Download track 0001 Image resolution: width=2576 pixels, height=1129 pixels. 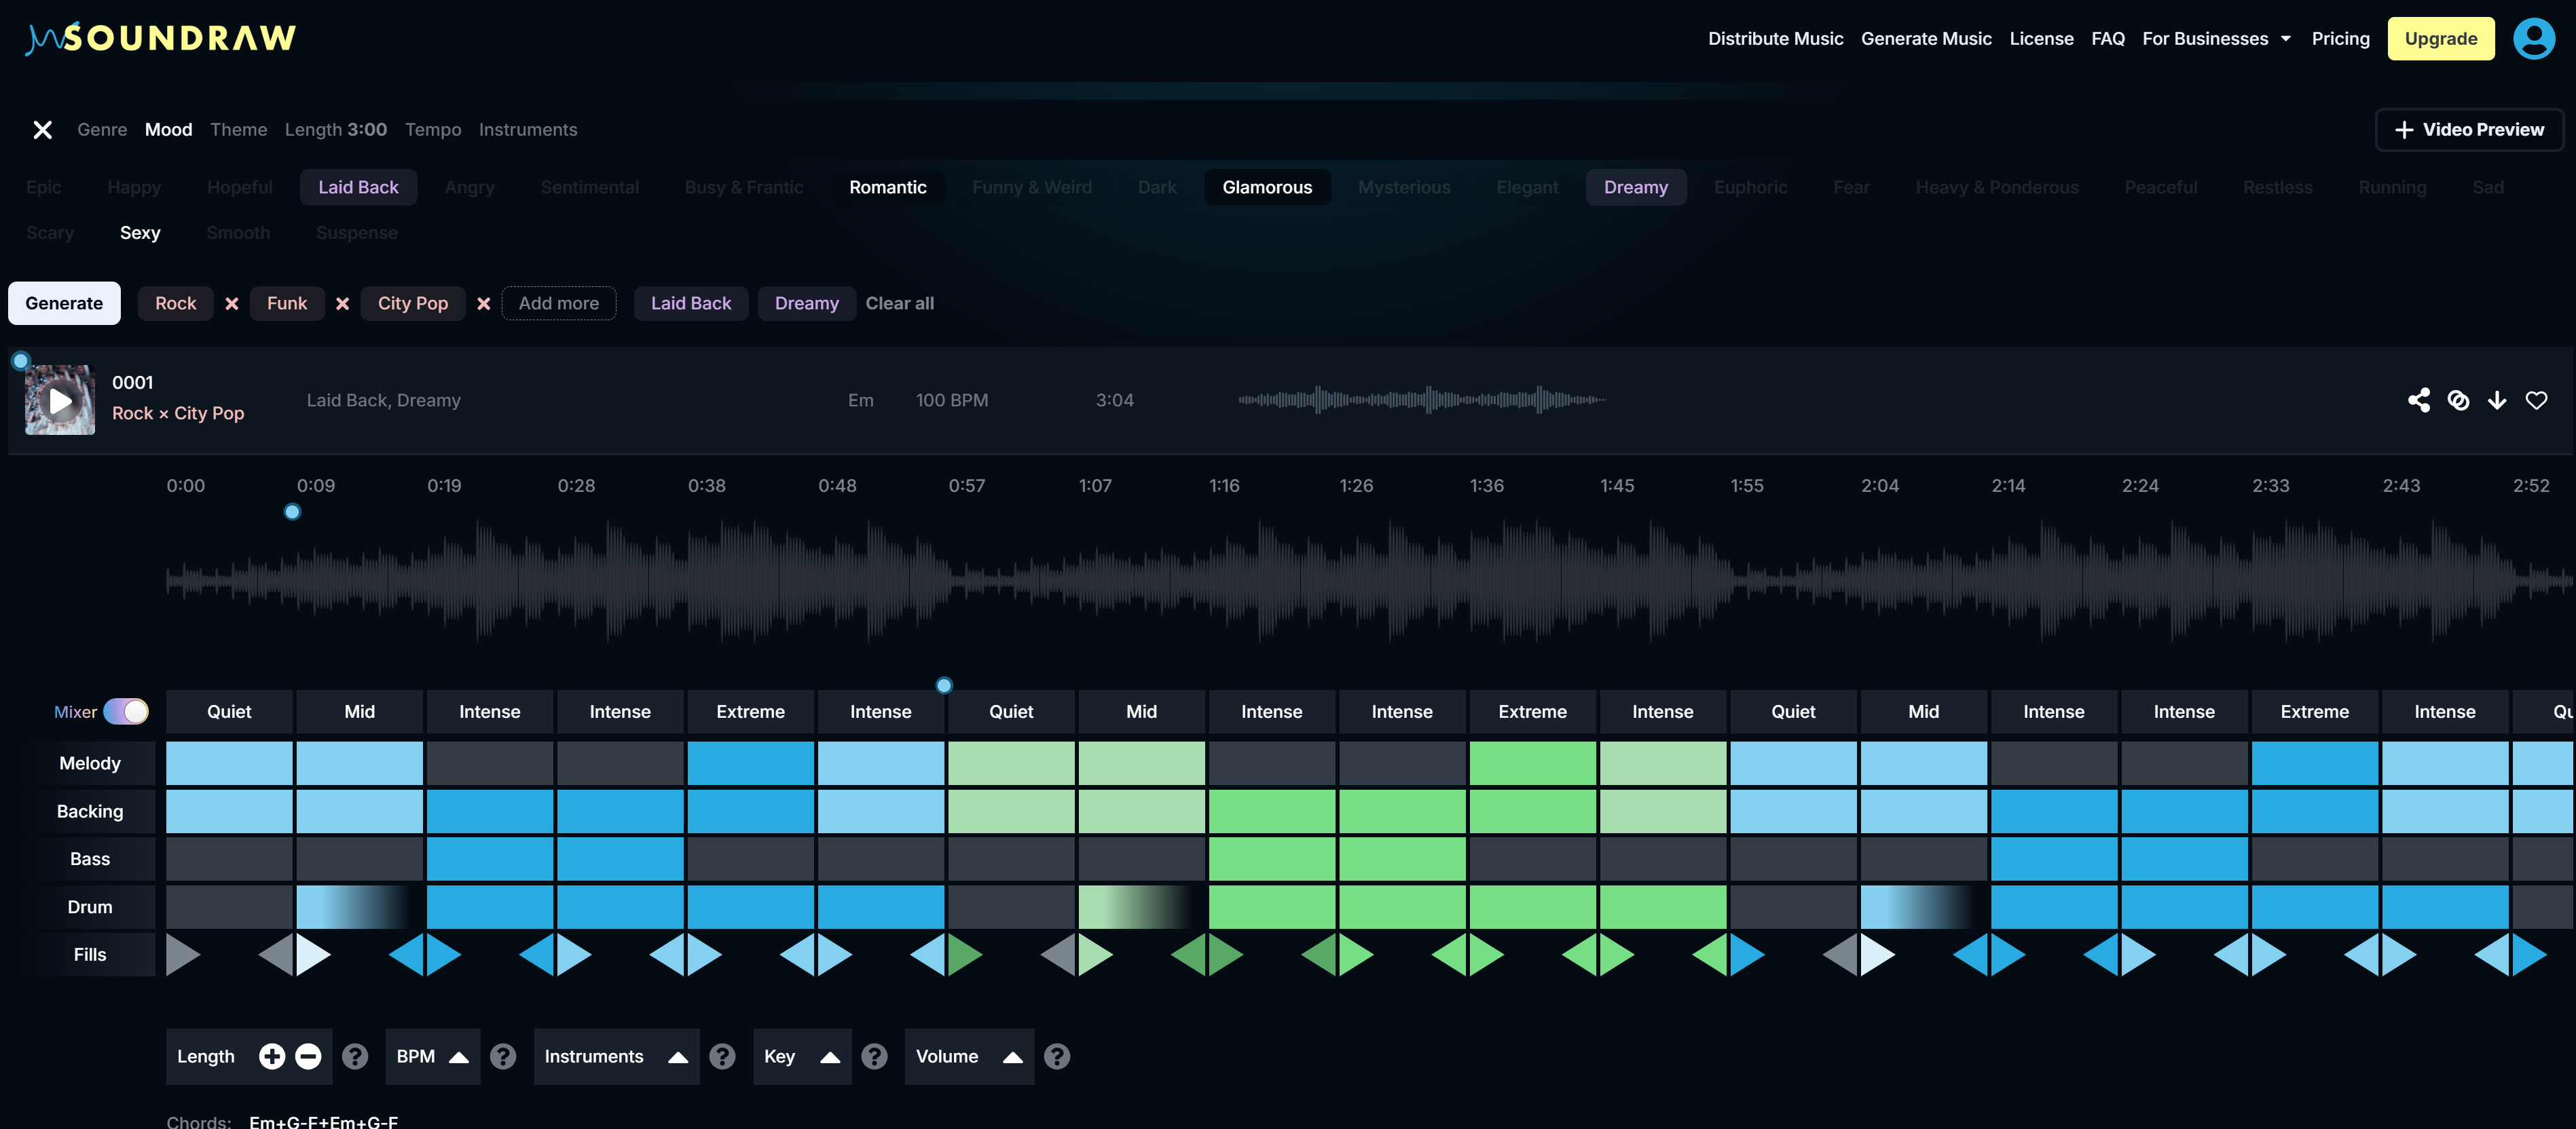click(2497, 400)
